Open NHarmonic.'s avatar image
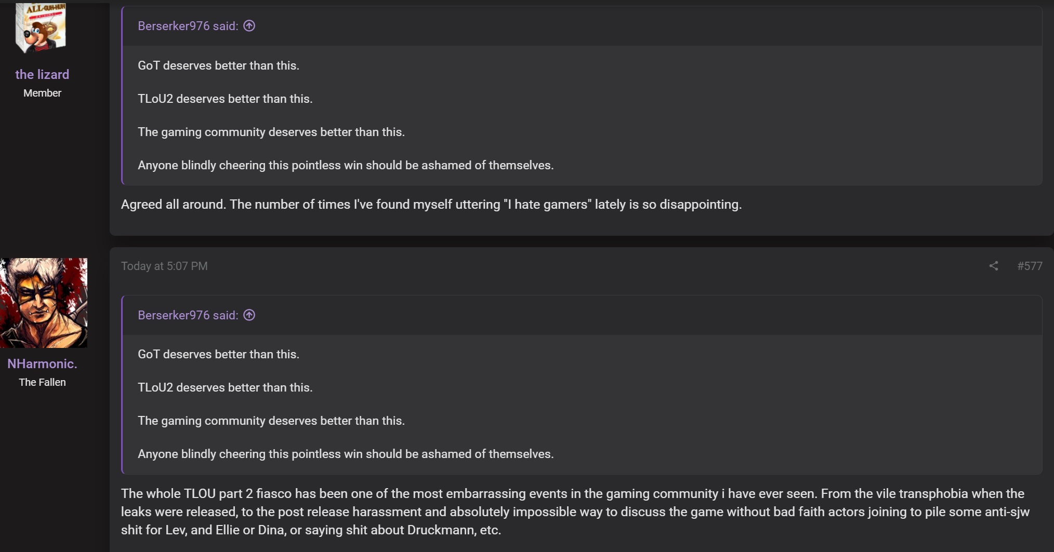This screenshot has height=552, width=1054. pyautogui.click(x=44, y=303)
